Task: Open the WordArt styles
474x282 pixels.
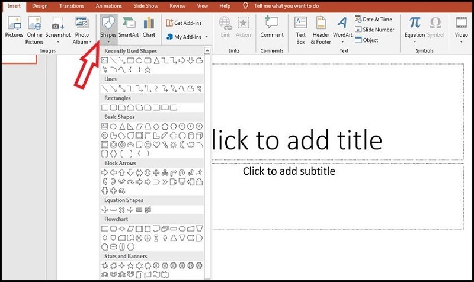Action: [x=342, y=28]
